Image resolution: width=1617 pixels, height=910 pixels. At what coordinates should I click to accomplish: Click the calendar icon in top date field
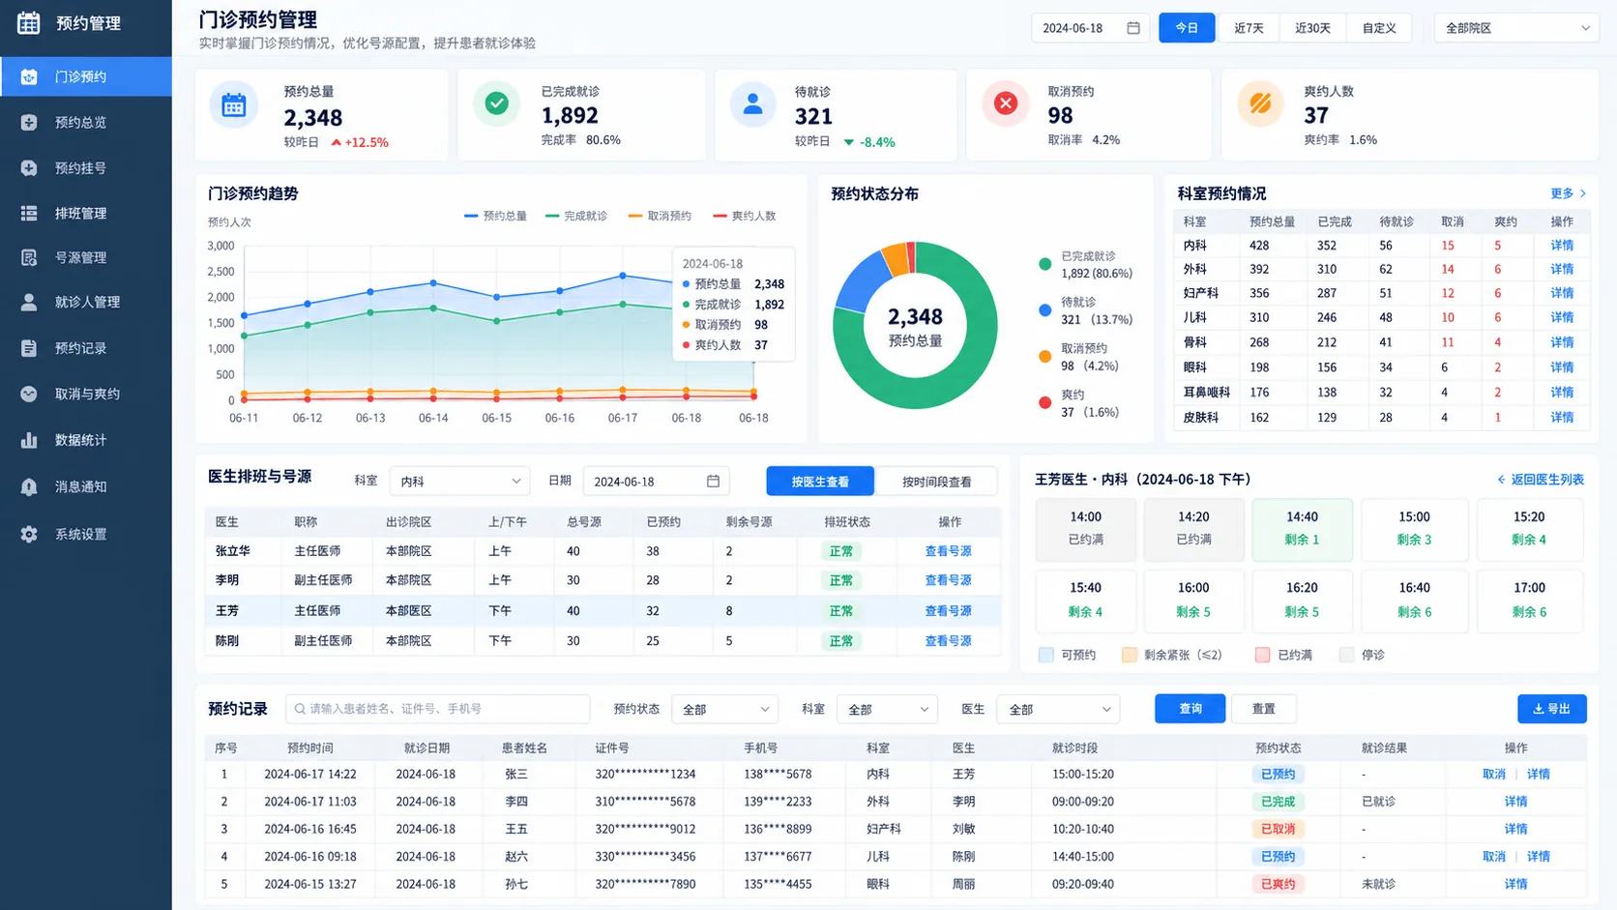1133,28
